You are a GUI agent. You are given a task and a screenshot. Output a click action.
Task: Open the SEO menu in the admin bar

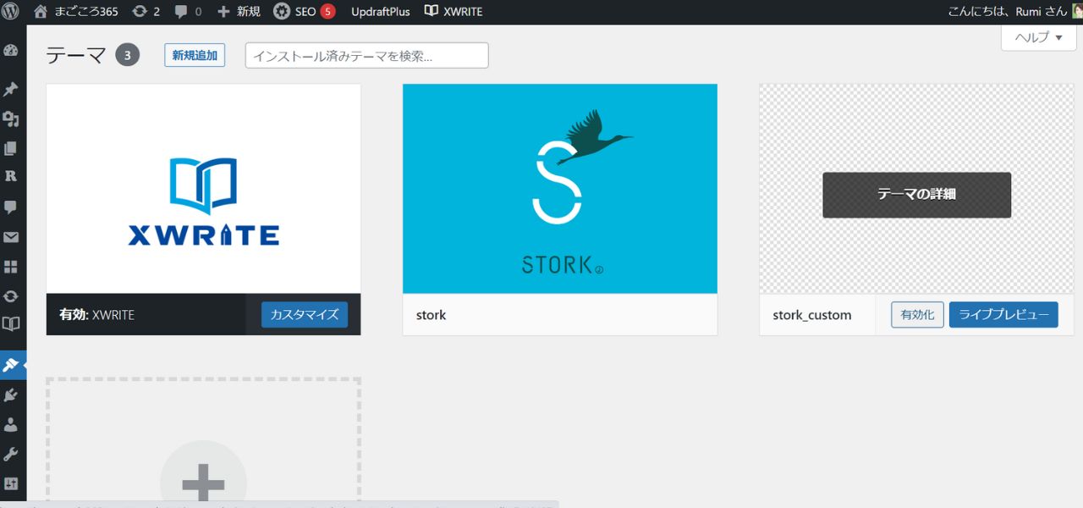coord(303,11)
